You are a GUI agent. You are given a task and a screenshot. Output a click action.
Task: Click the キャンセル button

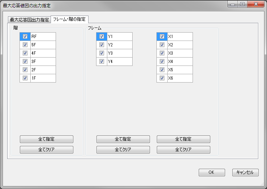click(245, 172)
